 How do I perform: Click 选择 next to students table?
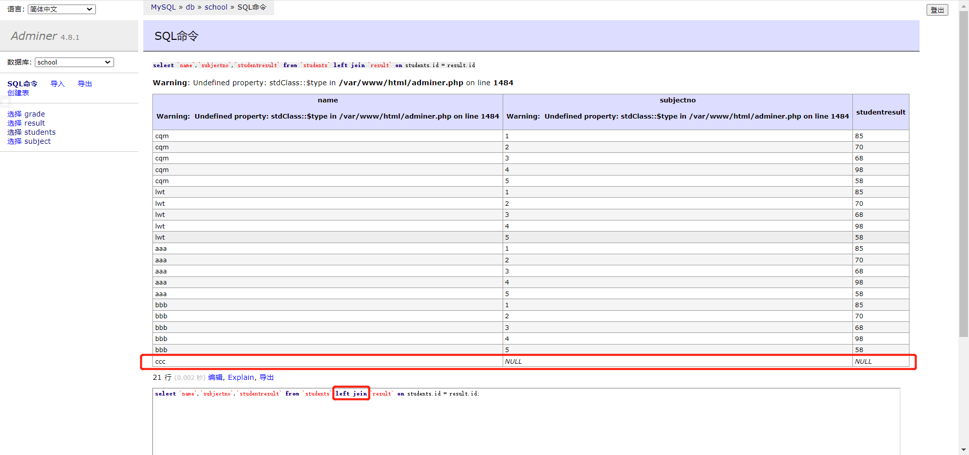[15, 132]
